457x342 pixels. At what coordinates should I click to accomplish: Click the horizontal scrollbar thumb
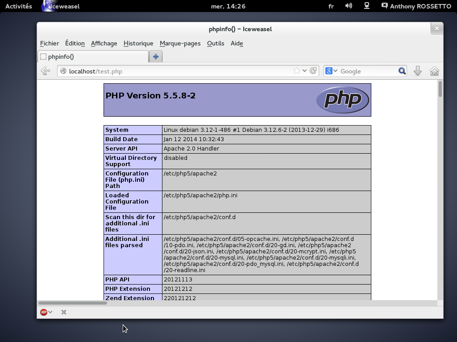[x=73, y=303]
